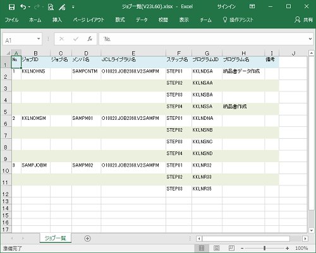Open Print Preview icon in quick access toolbar

[51, 7]
